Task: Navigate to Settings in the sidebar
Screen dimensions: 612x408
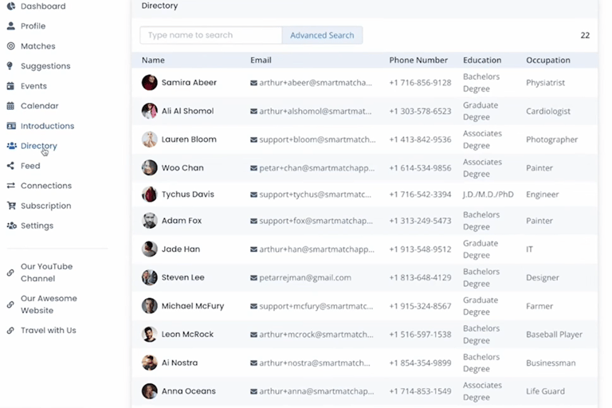Action: pyautogui.click(x=37, y=226)
